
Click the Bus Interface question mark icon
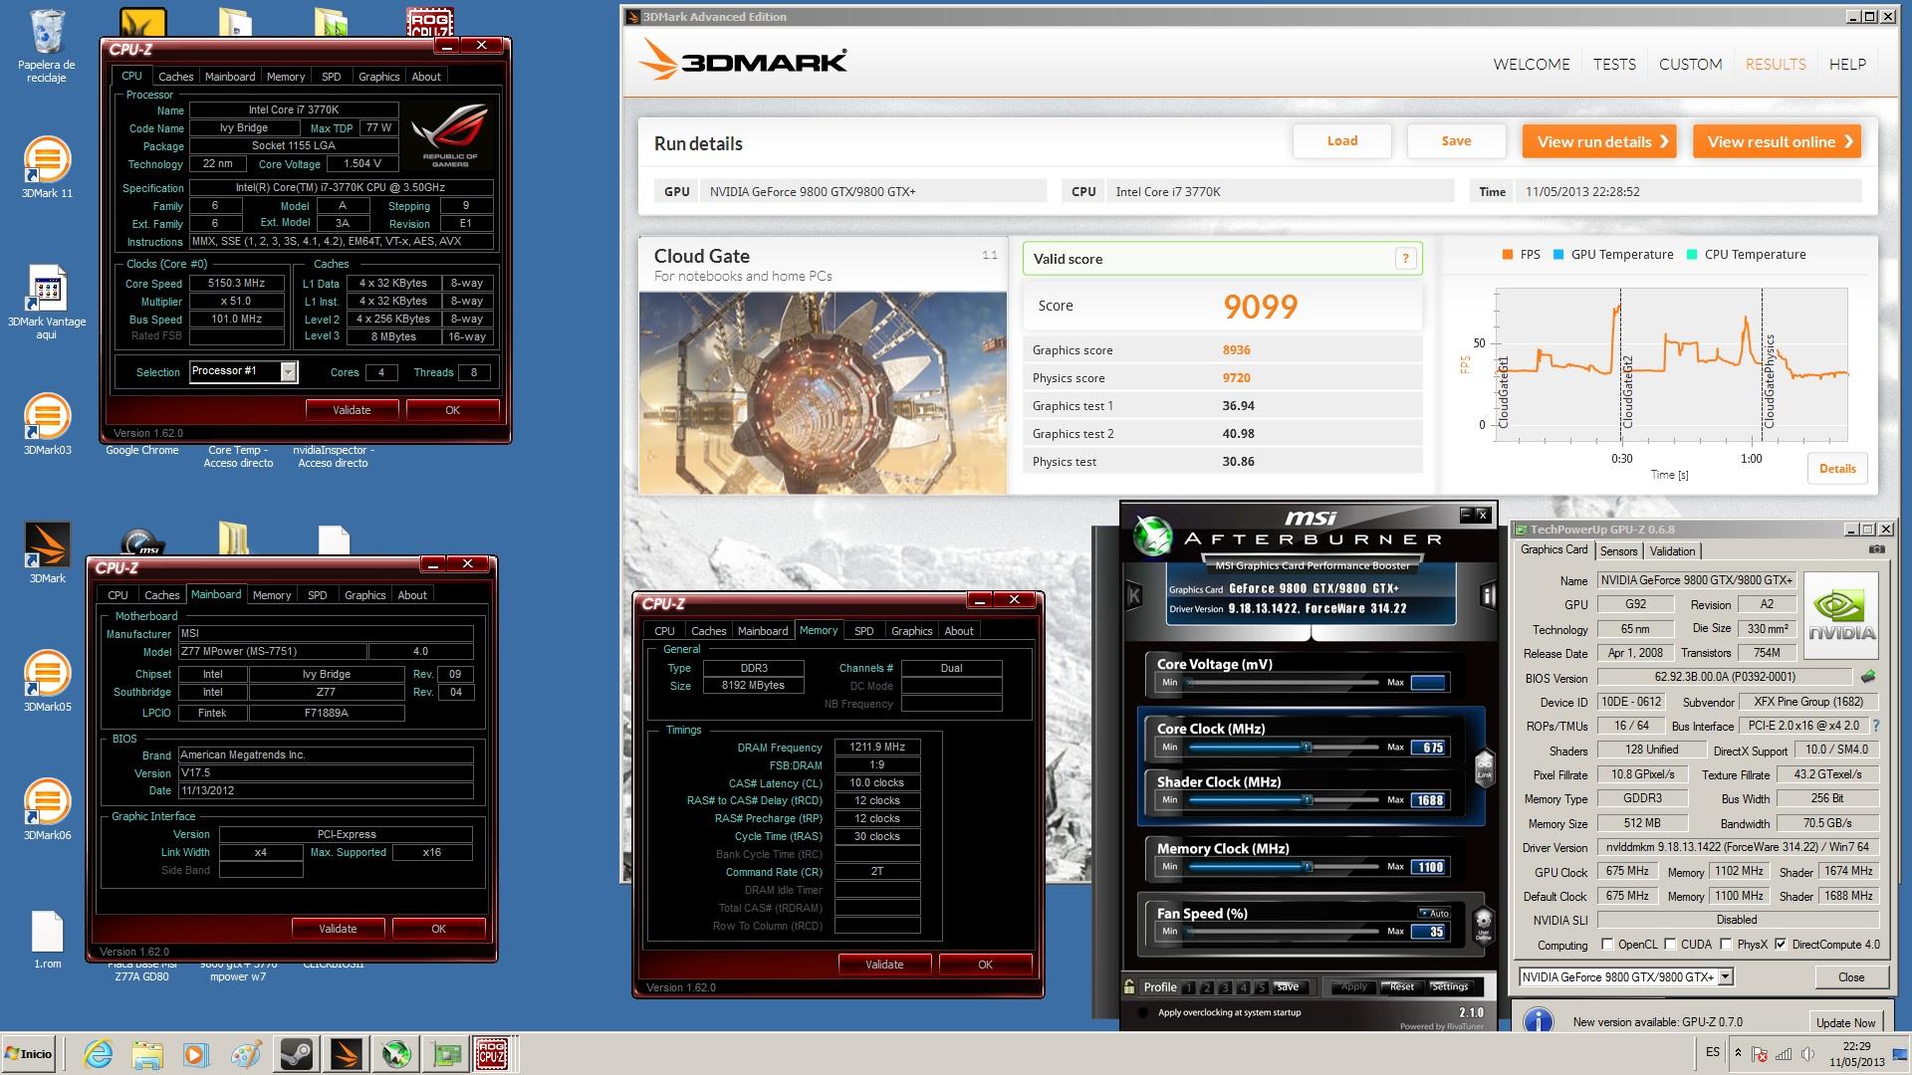pyautogui.click(x=1876, y=726)
